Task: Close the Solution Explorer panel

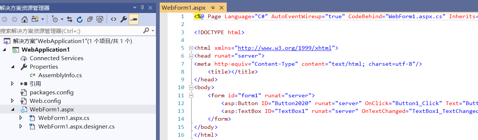Action: pos(150,8)
